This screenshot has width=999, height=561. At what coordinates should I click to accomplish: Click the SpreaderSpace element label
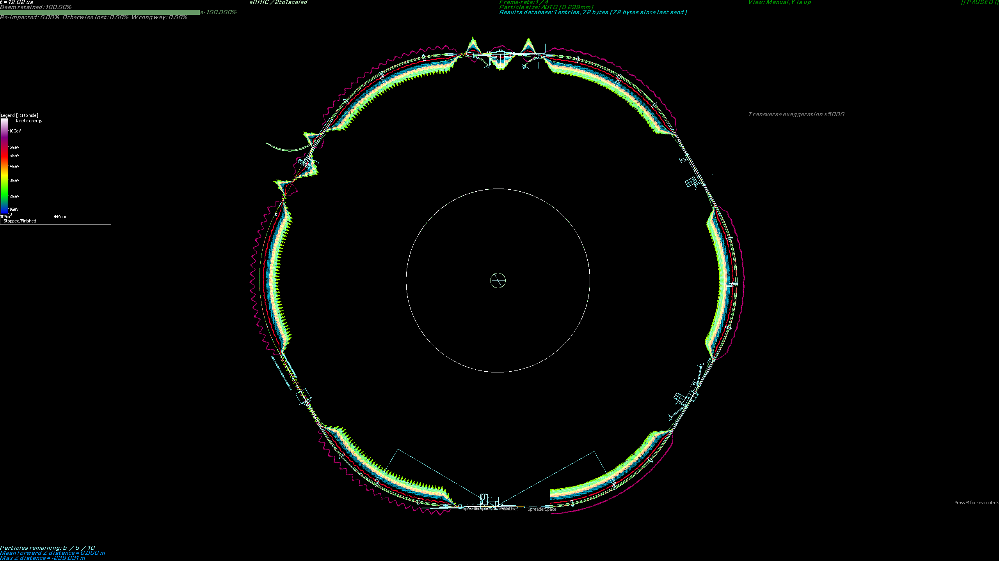click(542, 509)
